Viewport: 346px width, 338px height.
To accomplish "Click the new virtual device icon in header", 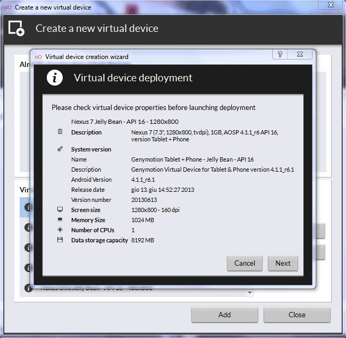I will (16, 28).
